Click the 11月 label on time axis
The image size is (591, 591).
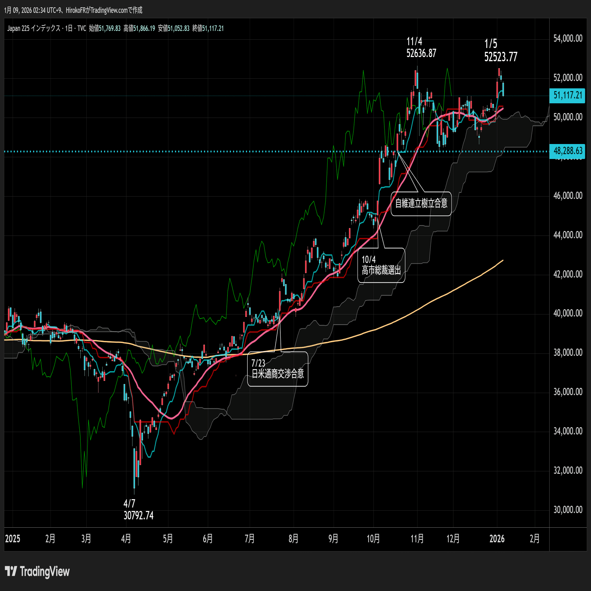click(417, 539)
